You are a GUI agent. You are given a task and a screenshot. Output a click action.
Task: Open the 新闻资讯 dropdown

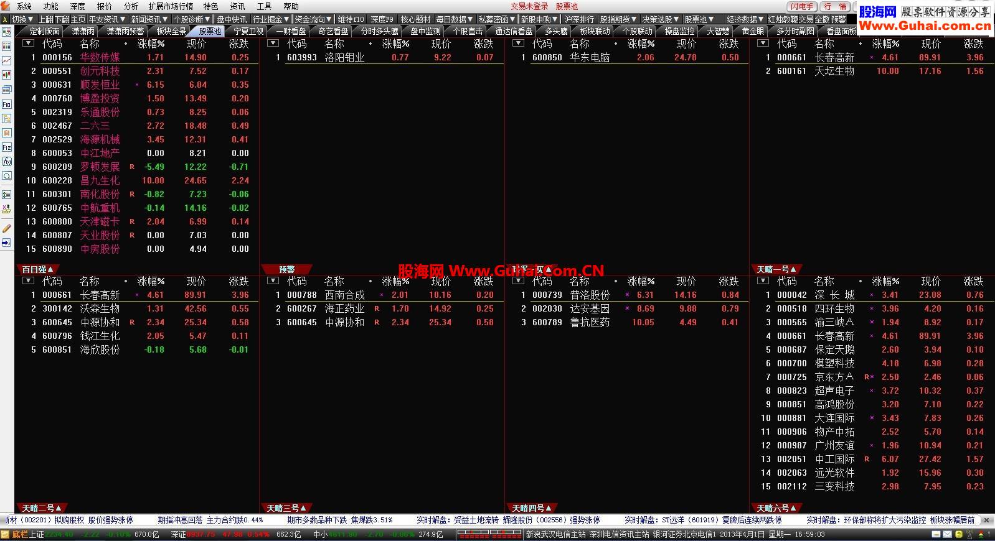149,19
